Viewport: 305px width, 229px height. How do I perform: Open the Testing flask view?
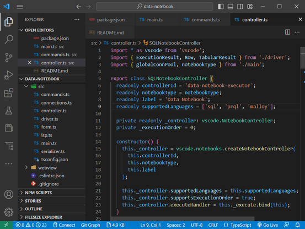point(9,111)
